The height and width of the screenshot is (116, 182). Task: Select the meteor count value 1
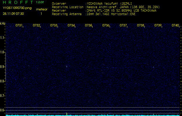[x=41, y=14]
